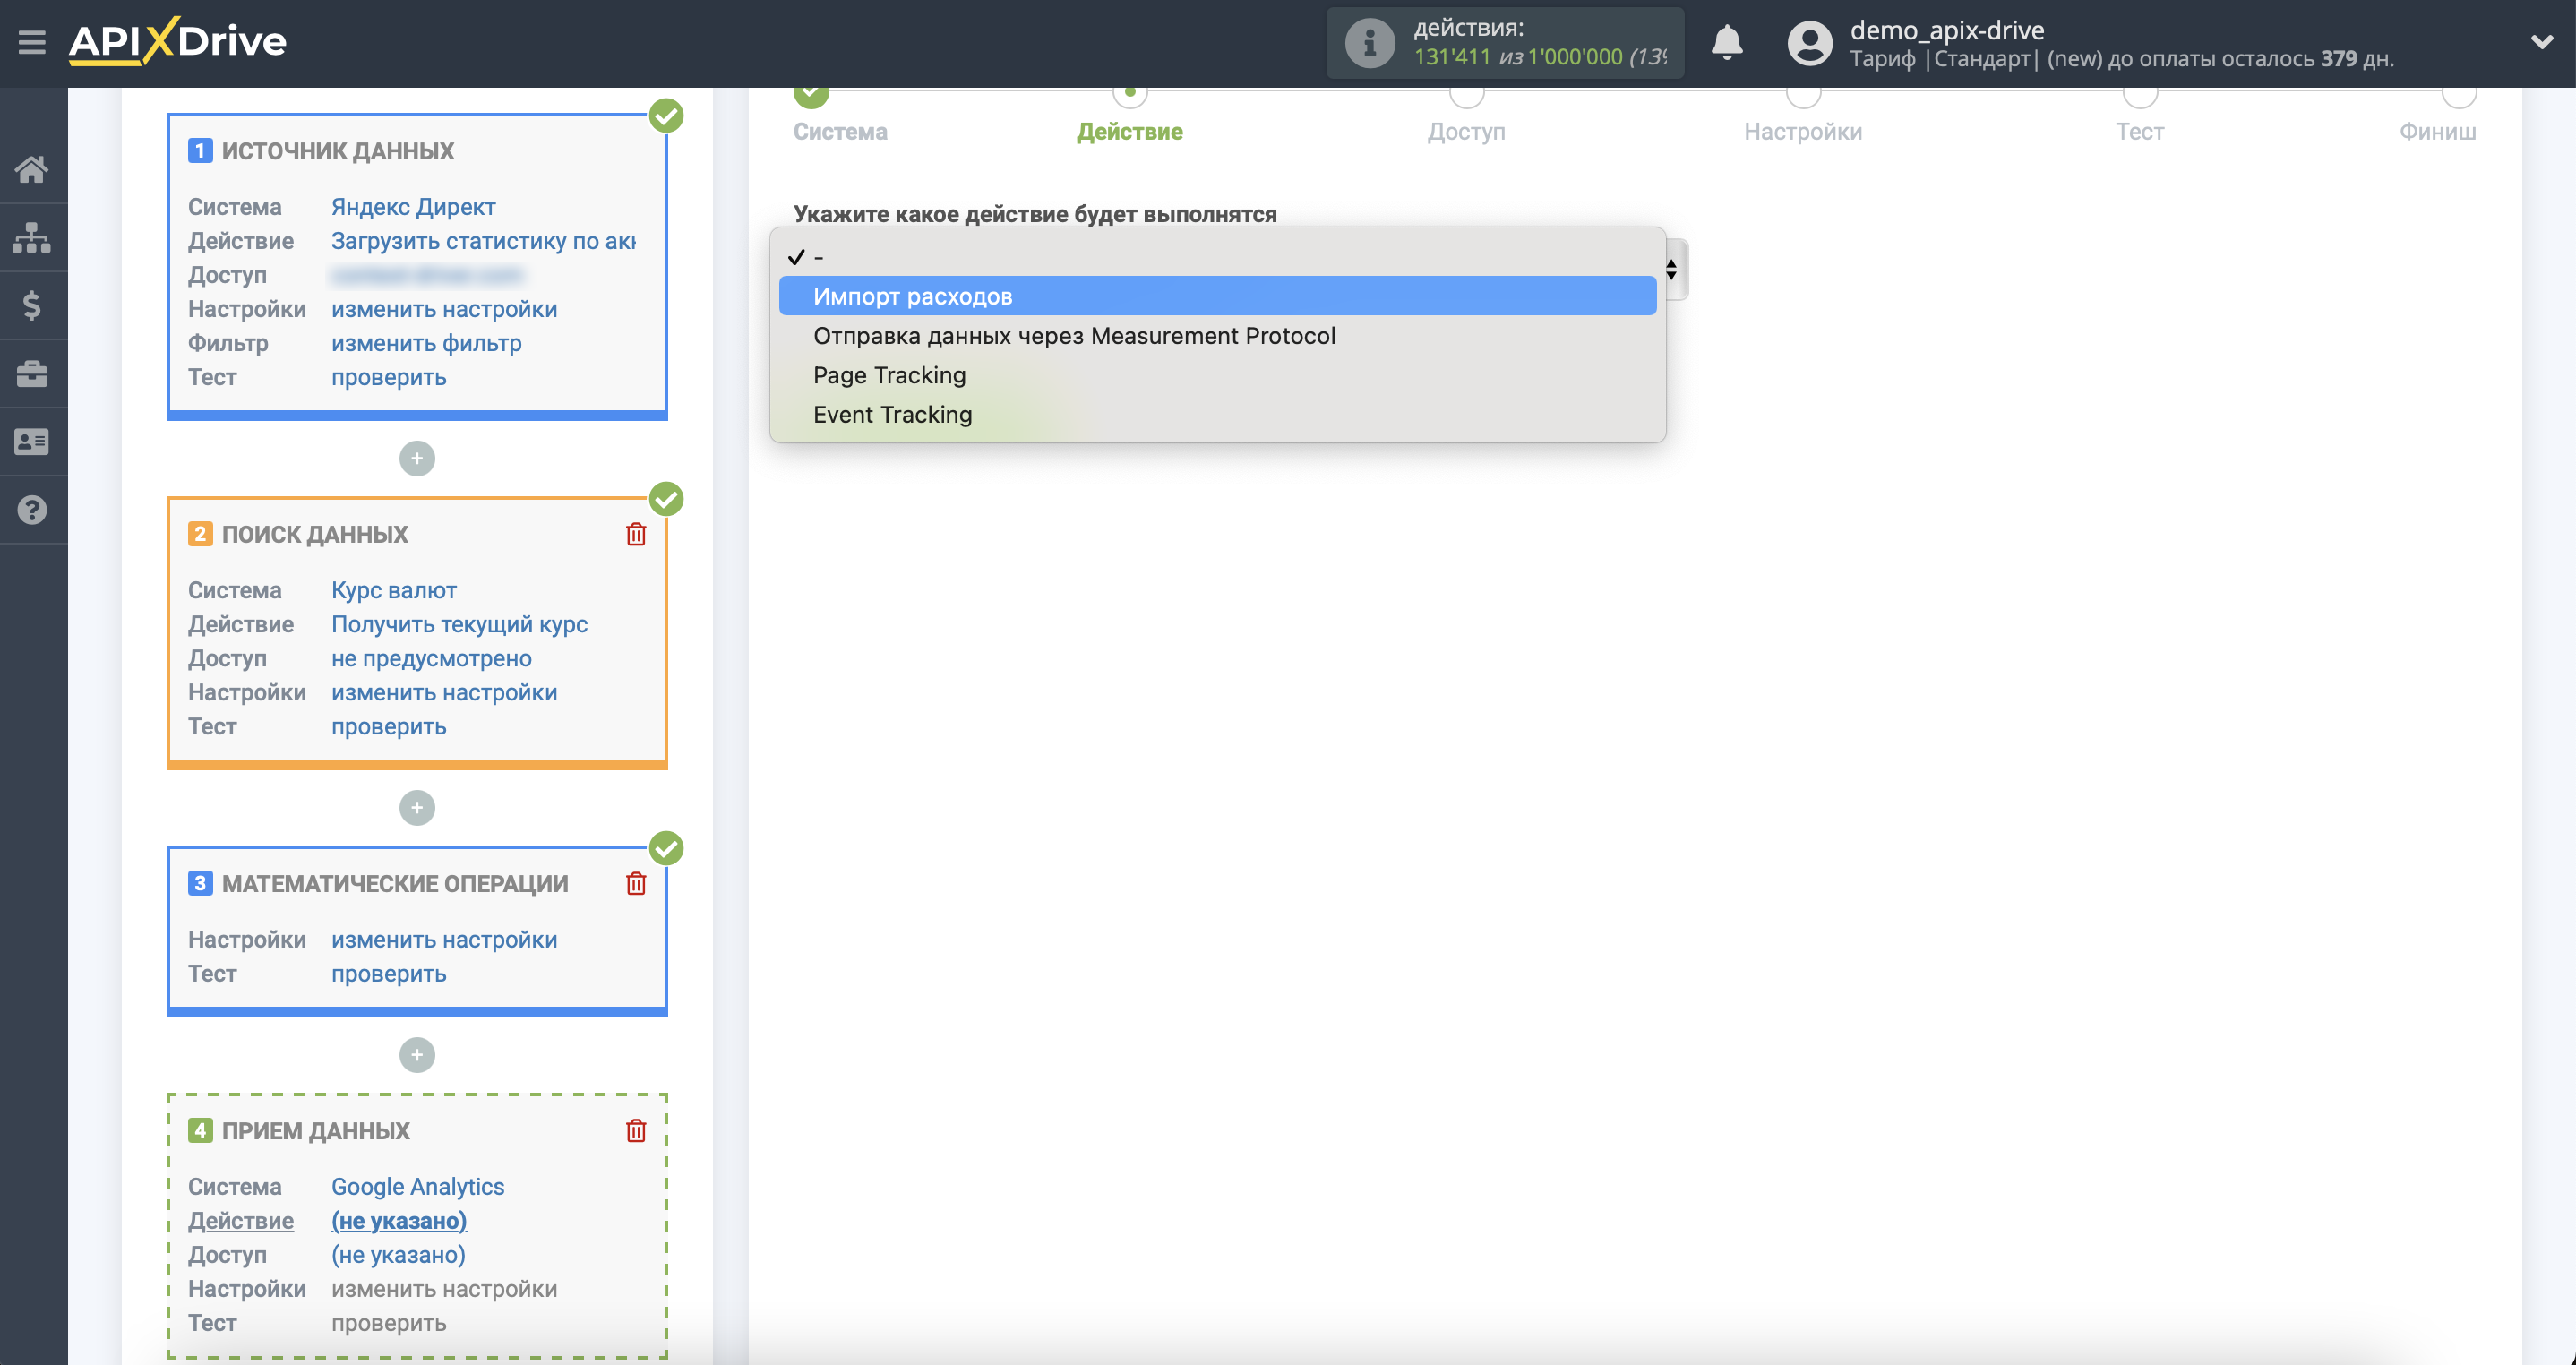
Task: Open the Яндекс Директ system link
Action: point(413,206)
